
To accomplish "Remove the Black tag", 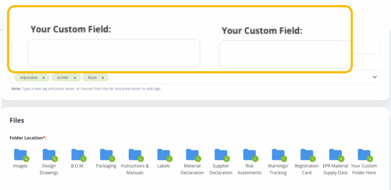I will [103, 78].
